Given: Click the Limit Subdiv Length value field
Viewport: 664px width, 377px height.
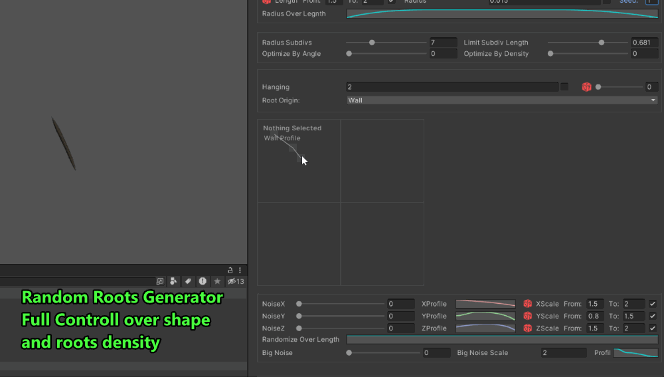Looking at the screenshot, I should pyautogui.click(x=644, y=43).
